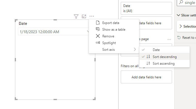Click the Spotlight lamp icon
This screenshot has width=196, height=109.
(98, 43)
